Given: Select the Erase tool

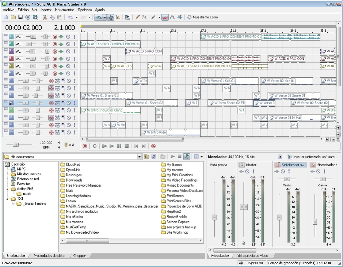Looking at the screenshot, I should pyautogui.click(x=165, y=17).
